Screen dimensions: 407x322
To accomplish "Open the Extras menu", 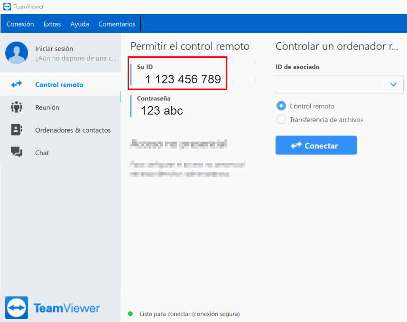I will point(52,24).
